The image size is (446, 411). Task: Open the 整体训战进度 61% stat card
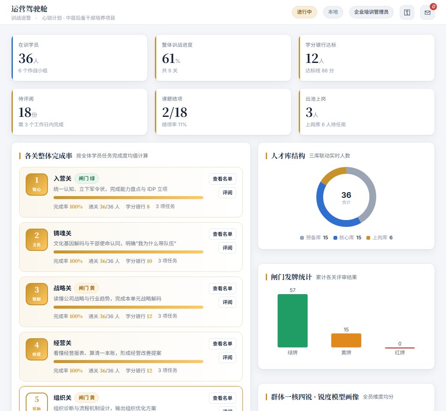(223, 58)
